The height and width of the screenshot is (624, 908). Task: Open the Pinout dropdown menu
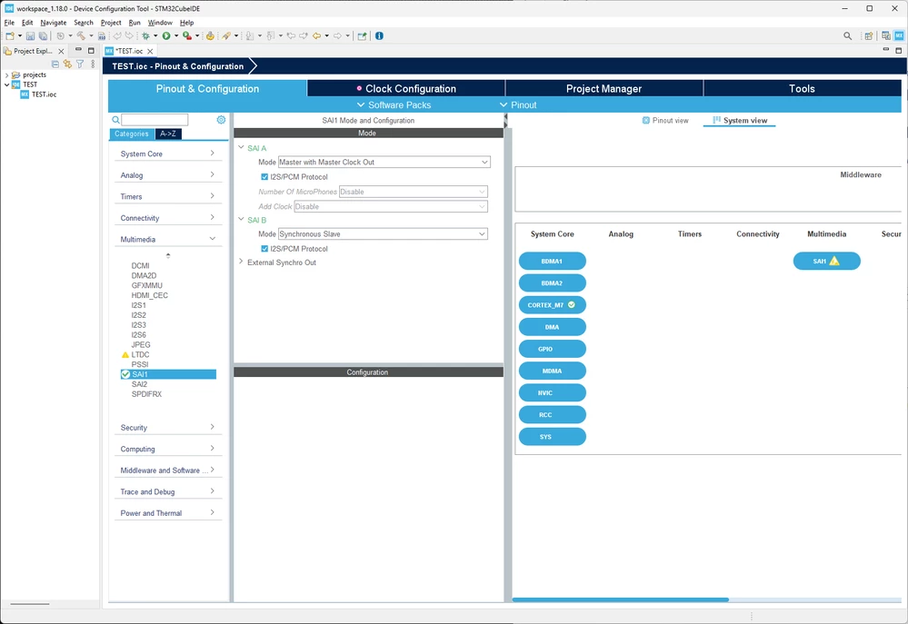tap(518, 104)
